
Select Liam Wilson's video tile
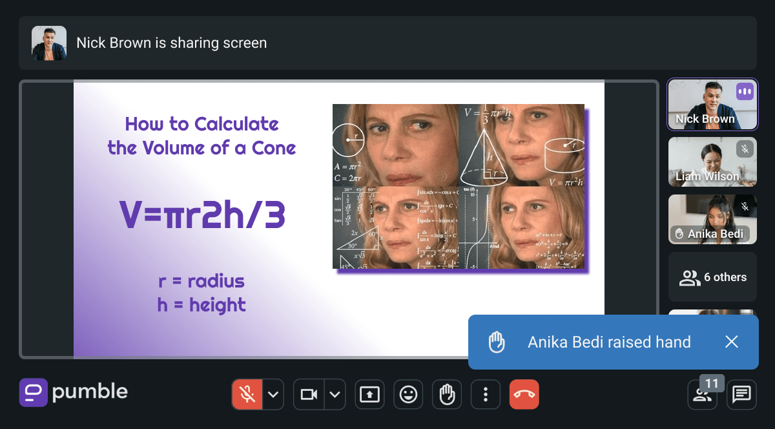712,162
